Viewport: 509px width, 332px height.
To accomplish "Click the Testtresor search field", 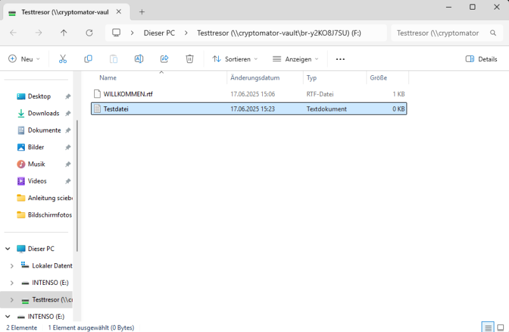I will (x=438, y=32).
